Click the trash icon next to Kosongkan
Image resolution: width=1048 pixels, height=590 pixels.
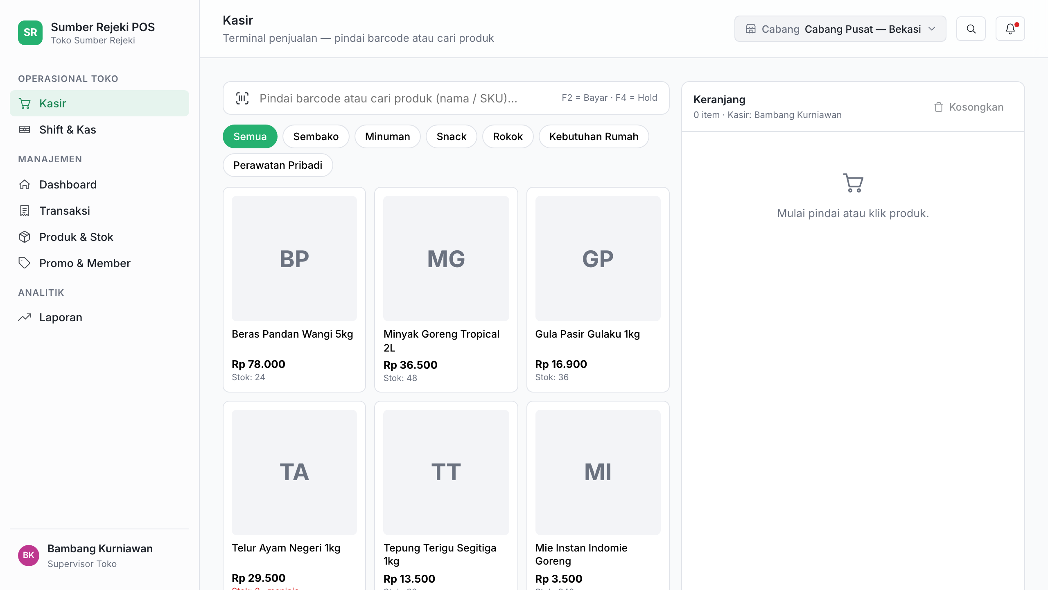[939, 107]
